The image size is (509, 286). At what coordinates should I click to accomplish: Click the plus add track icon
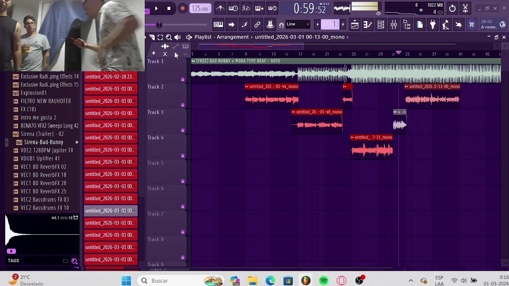click(x=153, y=53)
